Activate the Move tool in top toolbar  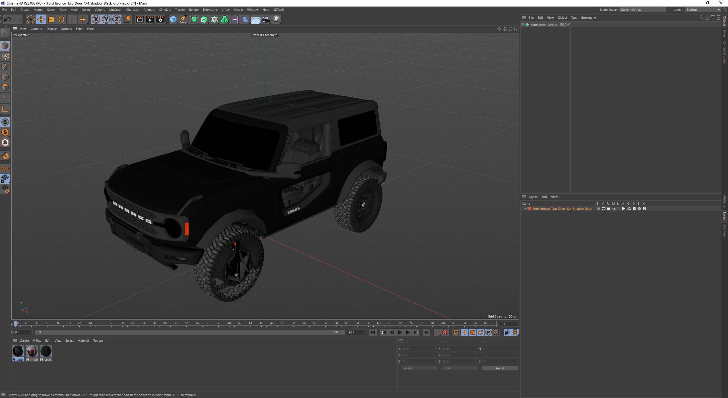[x=41, y=19]
